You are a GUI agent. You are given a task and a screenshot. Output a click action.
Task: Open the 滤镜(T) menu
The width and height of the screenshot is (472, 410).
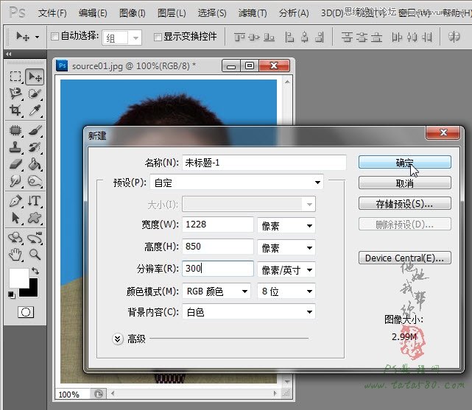pos(253,13)
